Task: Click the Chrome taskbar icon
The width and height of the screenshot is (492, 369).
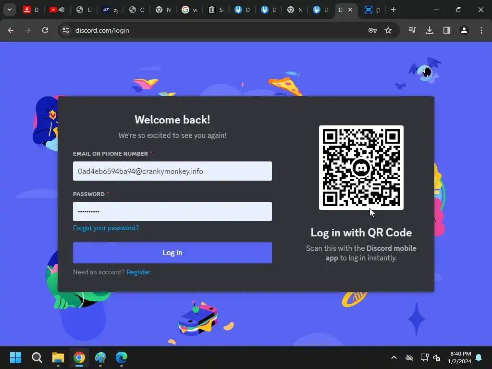Action: click(x=79, y=357)
